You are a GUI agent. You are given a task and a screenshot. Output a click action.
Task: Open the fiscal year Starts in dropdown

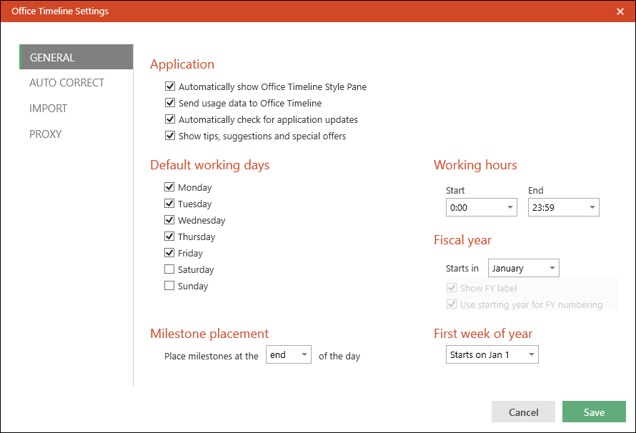click(523, 269)
